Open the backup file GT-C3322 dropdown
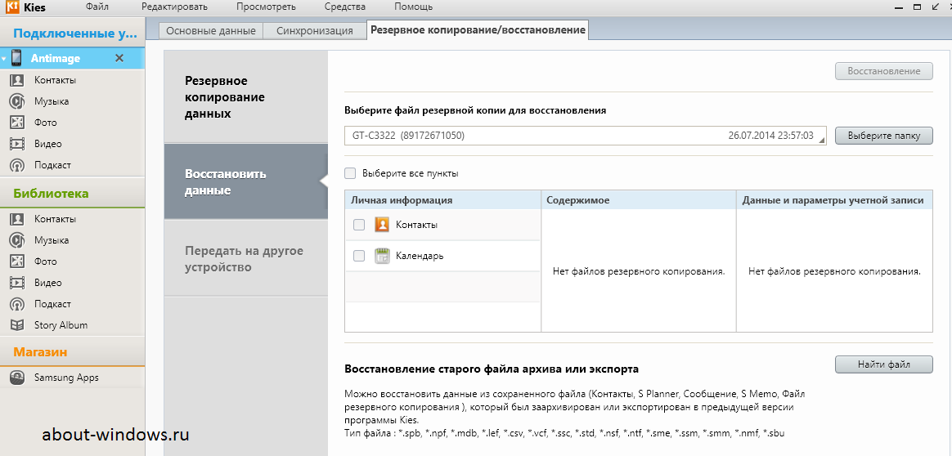The image size is (952, 456). coord(586,136)
